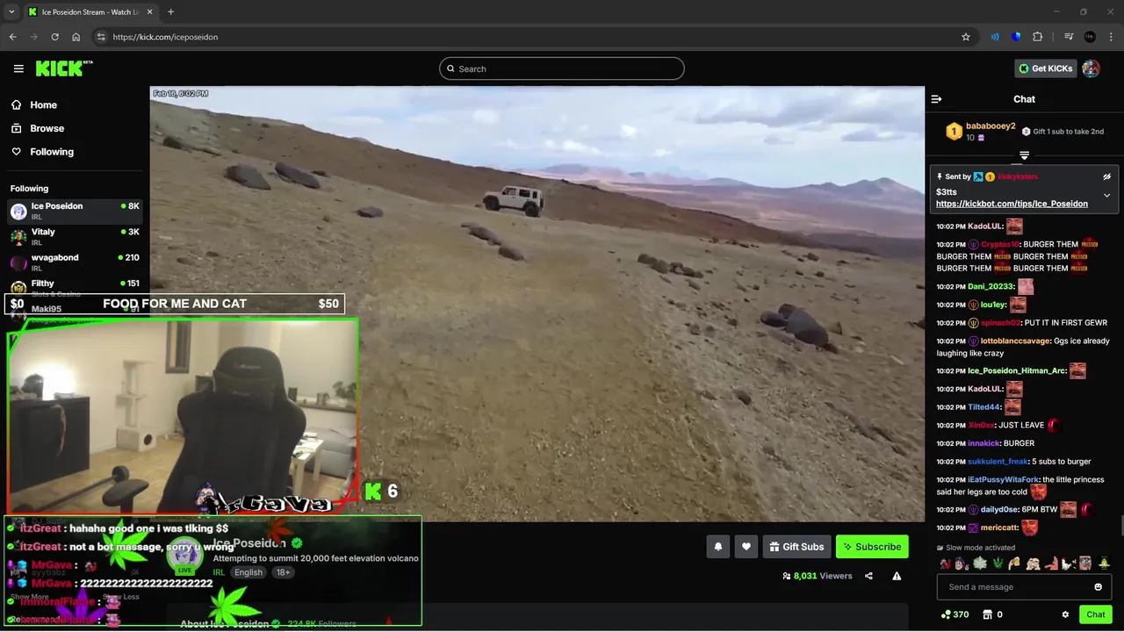Open the hamburger sidebar menu

pyautogui.click(x=18, y=68)
